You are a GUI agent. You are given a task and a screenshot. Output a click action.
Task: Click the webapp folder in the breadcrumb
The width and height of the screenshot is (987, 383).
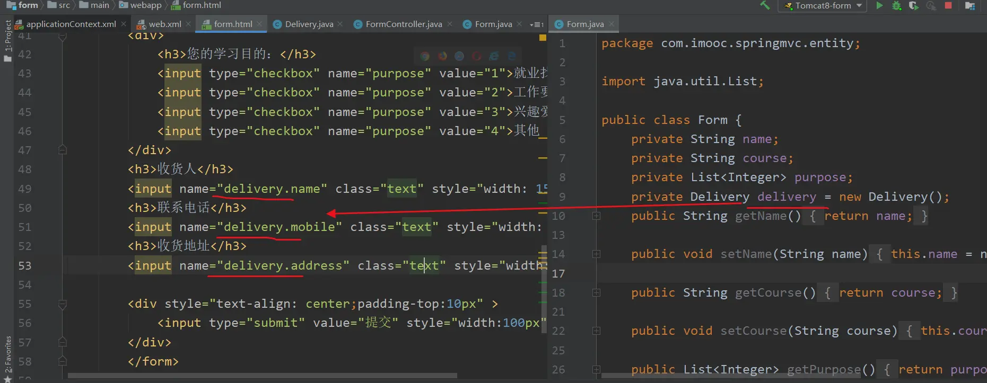coord(145,5)
